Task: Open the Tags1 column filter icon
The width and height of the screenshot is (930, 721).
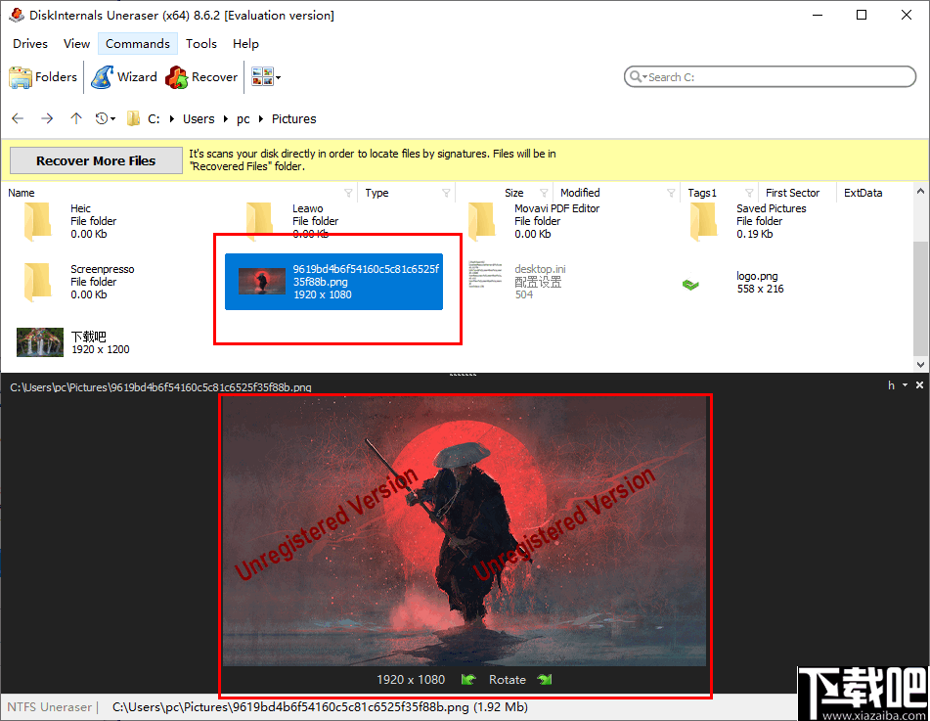Action: click(749, 193)
